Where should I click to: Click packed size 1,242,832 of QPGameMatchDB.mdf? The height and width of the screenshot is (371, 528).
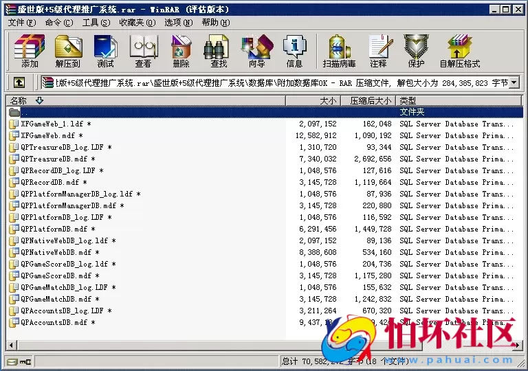373,299
